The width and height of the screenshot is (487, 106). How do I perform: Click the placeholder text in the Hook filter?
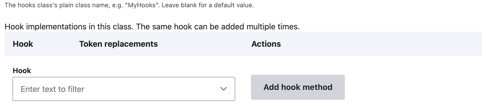53,89
